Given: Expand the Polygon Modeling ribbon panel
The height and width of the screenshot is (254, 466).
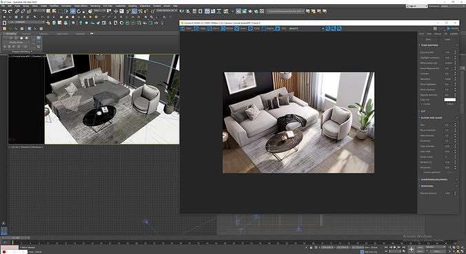Looking at the screenshot, I should click(x=21, y=52).
